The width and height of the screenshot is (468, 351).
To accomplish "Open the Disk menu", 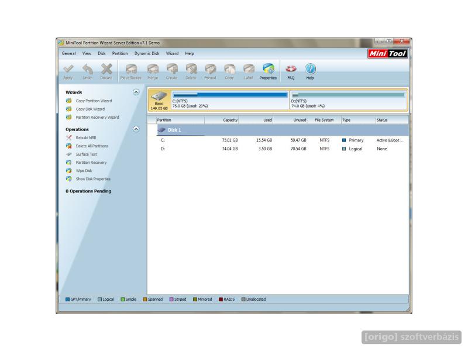I will 102,53.
